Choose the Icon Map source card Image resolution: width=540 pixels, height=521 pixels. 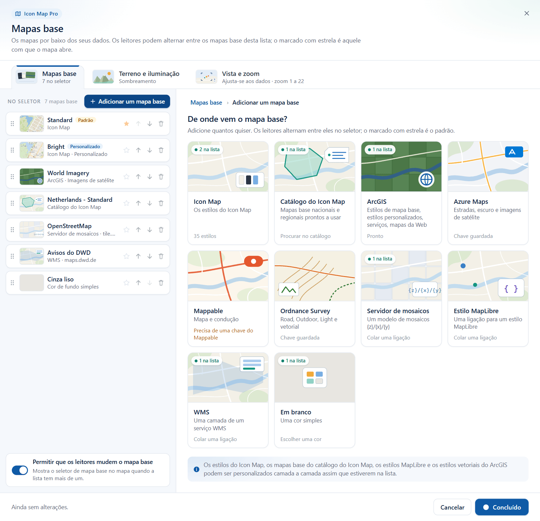tap(228, 193)
